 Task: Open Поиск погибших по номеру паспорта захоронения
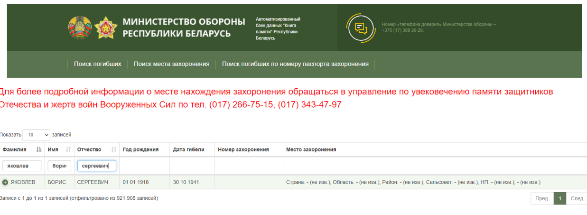coord(295,64)
